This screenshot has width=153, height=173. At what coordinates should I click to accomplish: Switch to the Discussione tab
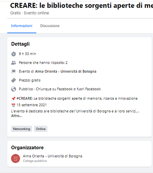[x=50, y=26]
